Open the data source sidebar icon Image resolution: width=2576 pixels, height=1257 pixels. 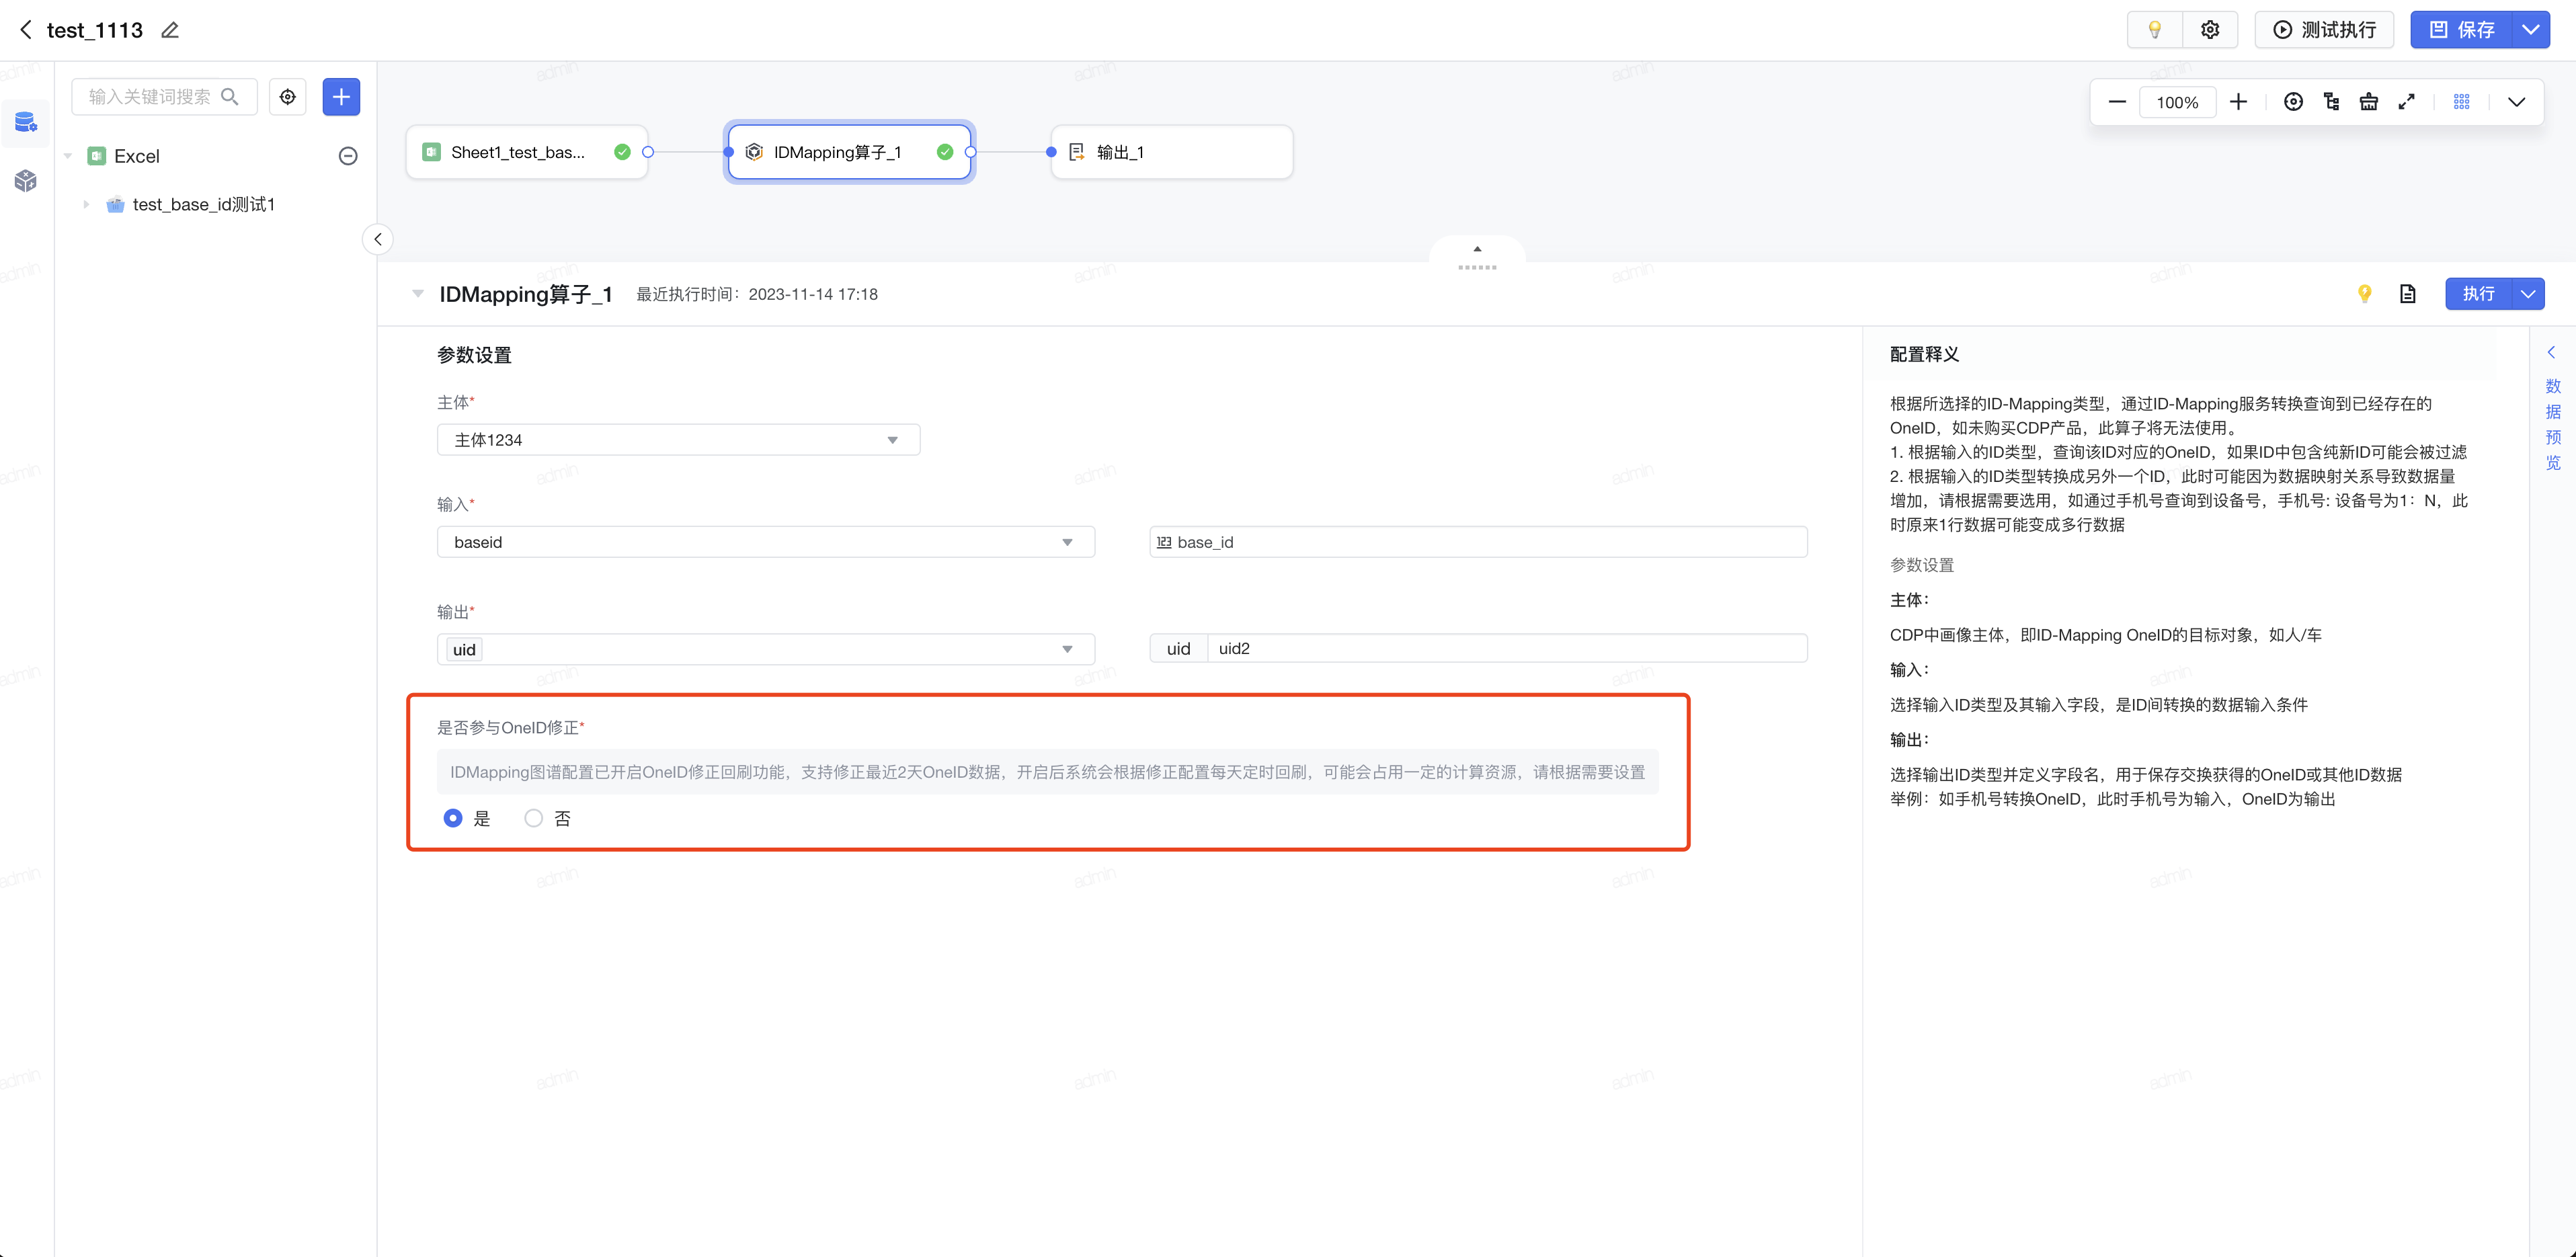click(x=26, y=122)
